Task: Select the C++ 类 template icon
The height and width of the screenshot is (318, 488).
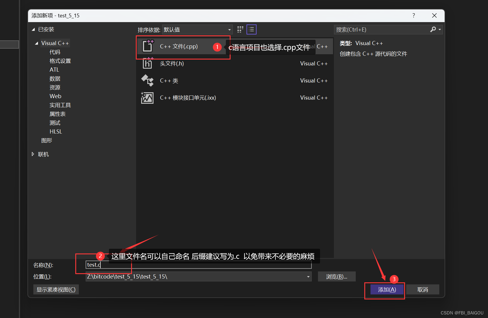Action: pos(147,80)
